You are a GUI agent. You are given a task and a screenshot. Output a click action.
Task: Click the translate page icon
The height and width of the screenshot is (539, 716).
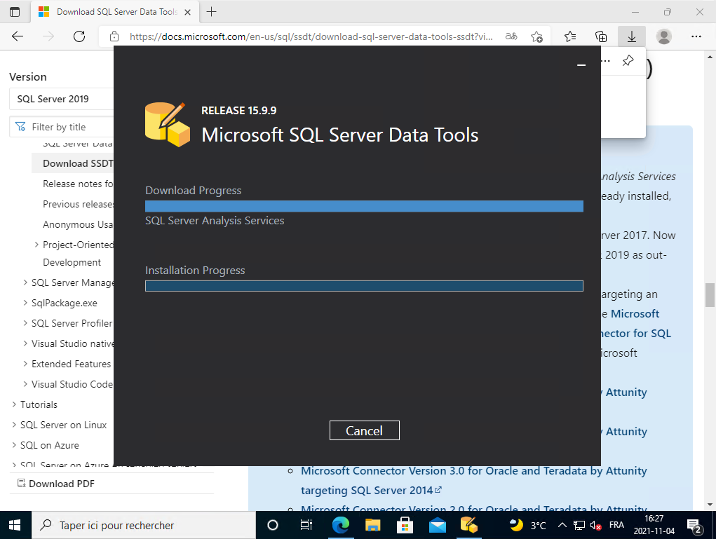tap(513, 36)
